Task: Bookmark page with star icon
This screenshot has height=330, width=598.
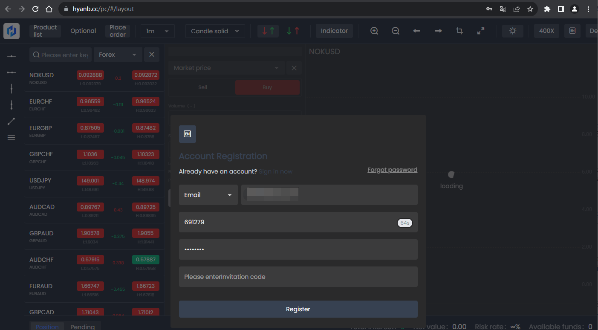Action: 530,9
